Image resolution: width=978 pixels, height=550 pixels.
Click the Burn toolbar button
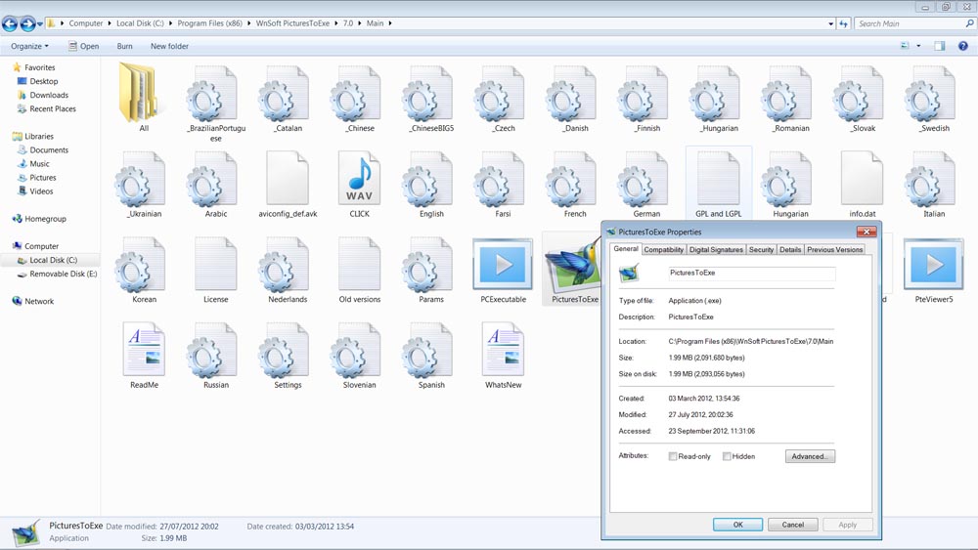coord(125,46)
